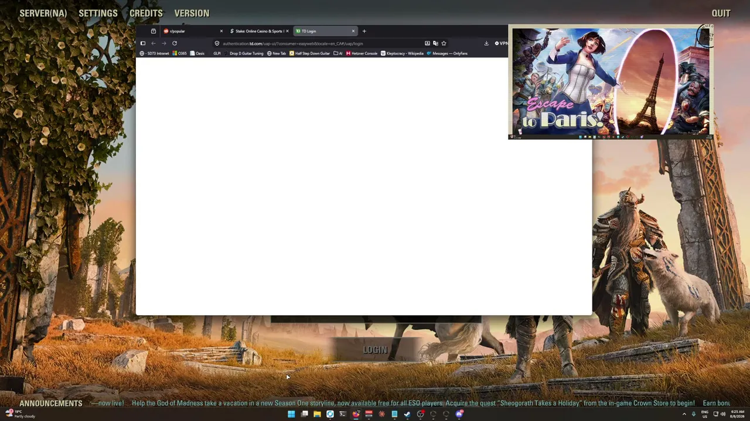
Task: Click the ANNOUNCEMENTS label
Action: coord(51,403)
